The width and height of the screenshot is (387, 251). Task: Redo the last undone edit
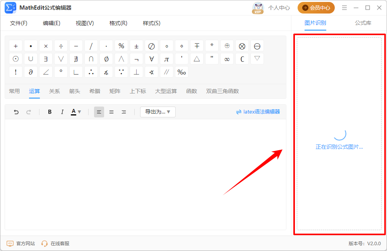coord(29,112)
